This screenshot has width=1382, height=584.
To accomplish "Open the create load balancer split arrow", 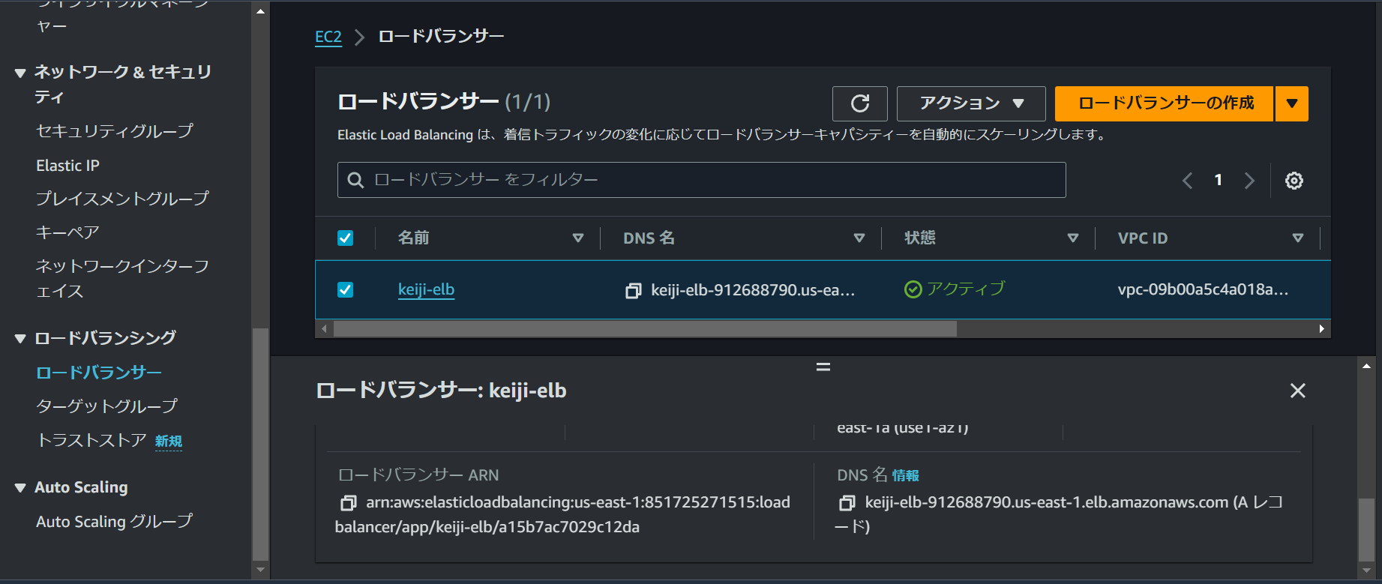I will 1291,103.
